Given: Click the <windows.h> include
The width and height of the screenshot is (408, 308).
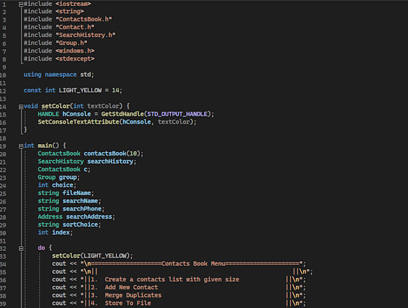Looking at the screenshot, I should (x=75, y=51).
